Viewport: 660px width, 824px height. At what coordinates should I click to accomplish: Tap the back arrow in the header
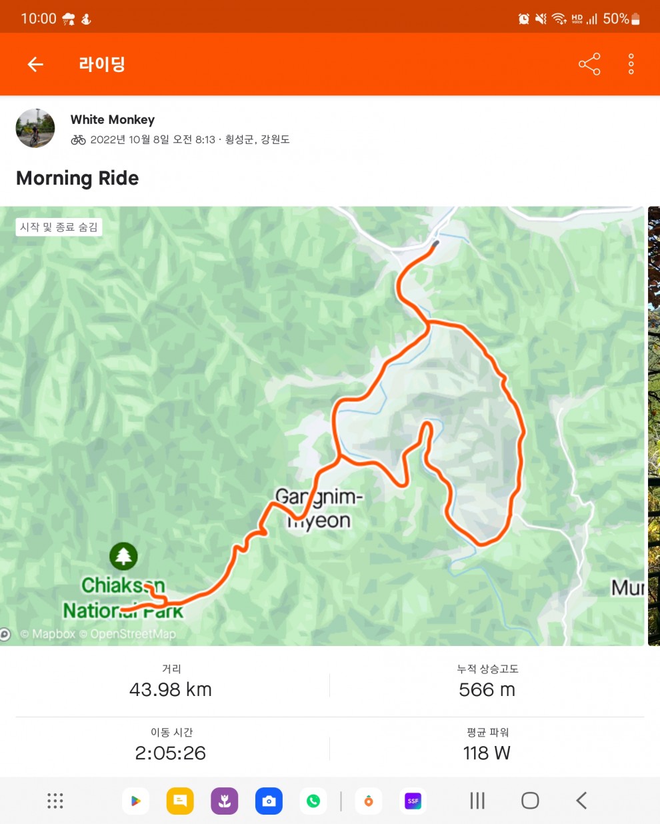pos(35,64)
